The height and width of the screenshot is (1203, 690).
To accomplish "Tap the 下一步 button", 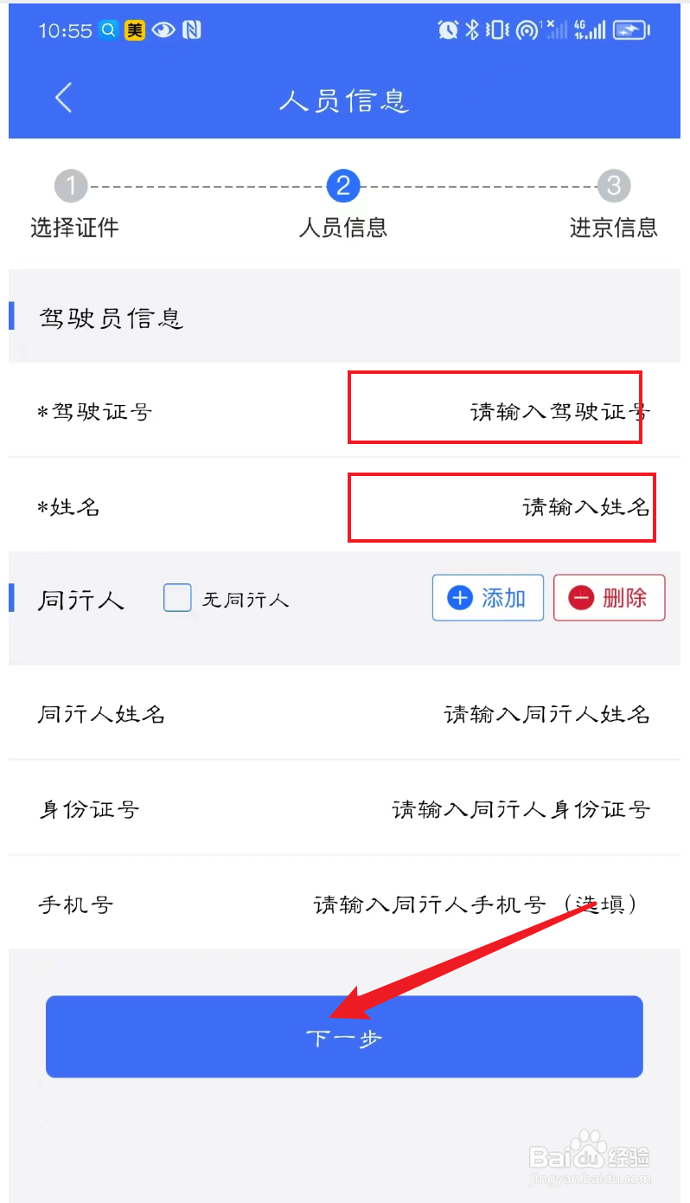I will 344,1037.
